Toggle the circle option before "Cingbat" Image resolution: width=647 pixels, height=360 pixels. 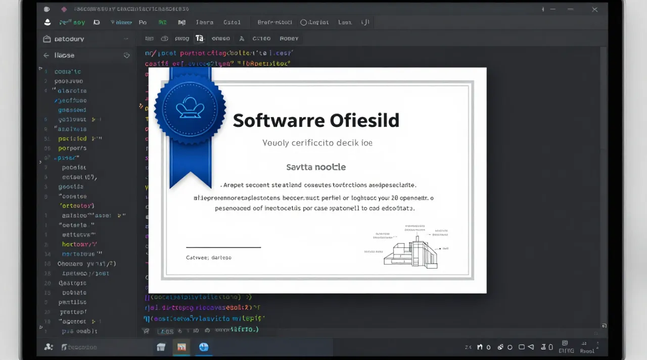tap(303, 23)
